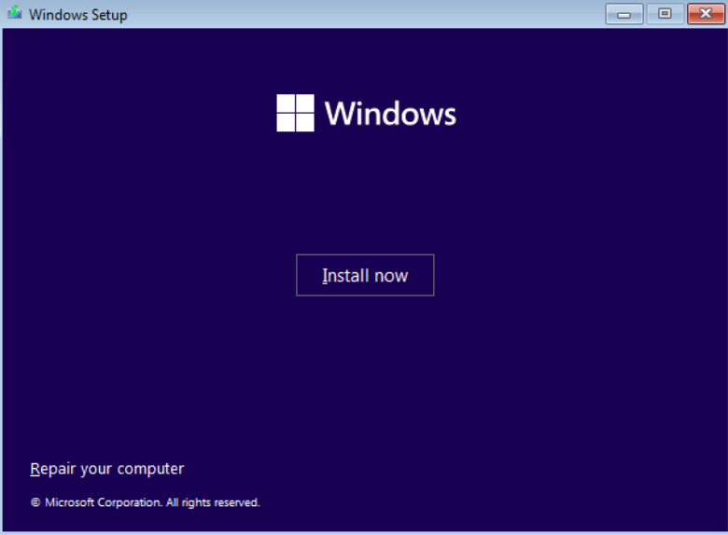Maximize the Windows Setup window
The height and width of the screenshot is (535, 728).
click(x=665, y=14)
